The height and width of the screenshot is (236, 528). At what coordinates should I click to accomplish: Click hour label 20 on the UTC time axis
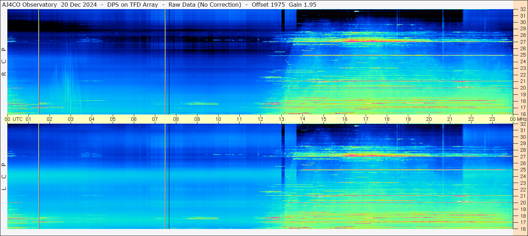click(x=429, y=119)
